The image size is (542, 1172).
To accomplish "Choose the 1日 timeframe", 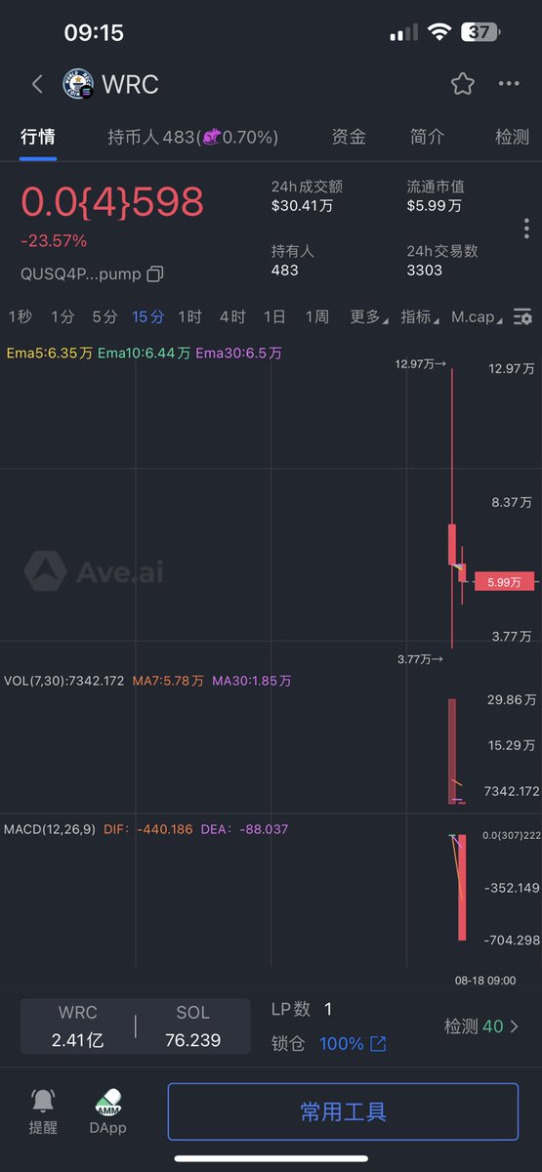I will click(x=274, y=316).
